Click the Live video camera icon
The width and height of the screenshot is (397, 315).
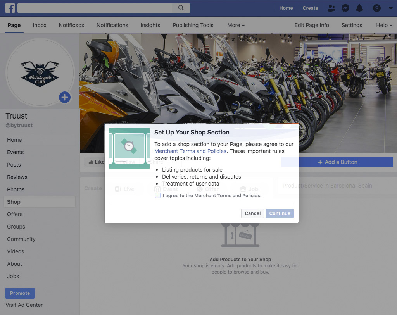coord(118,189)
